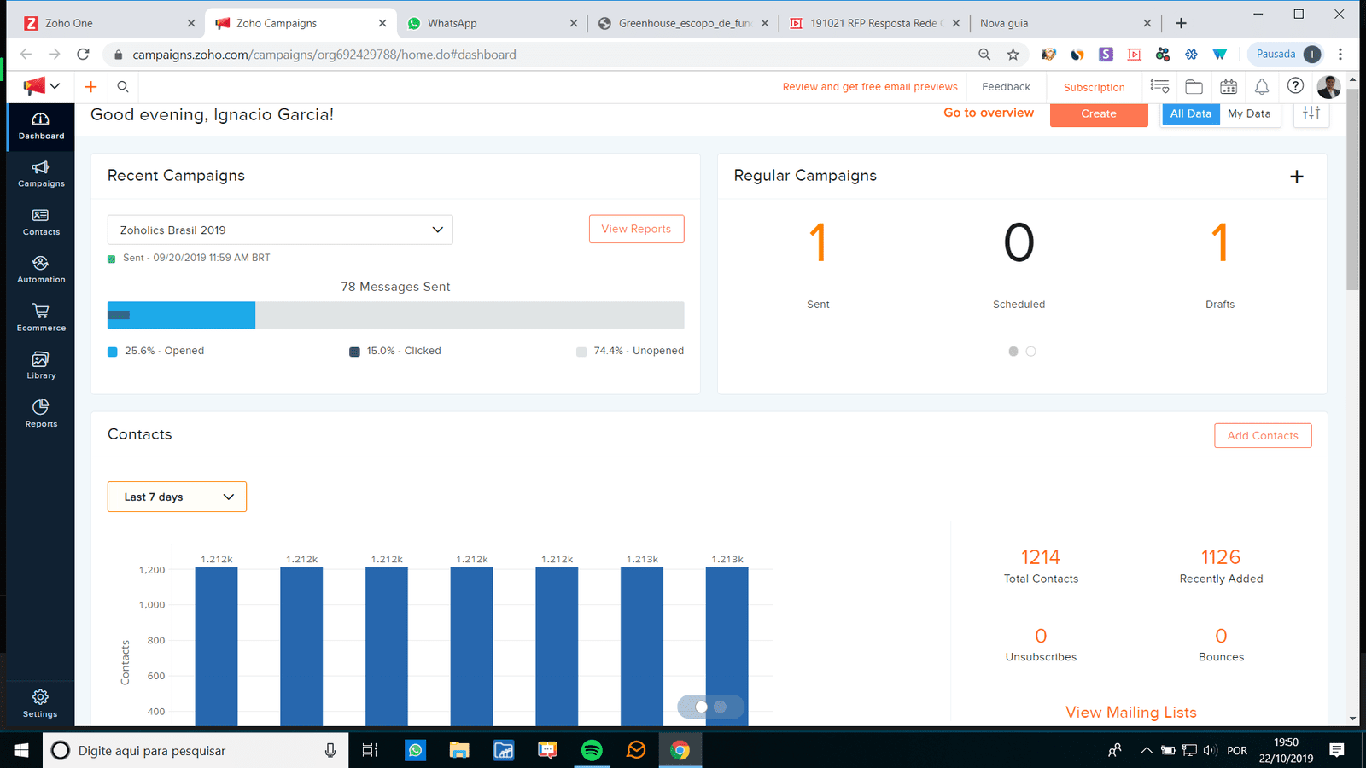Screen dimensions: 1366x768
Task: Open the Subscription link
Action: click(x=1095, y=87)
